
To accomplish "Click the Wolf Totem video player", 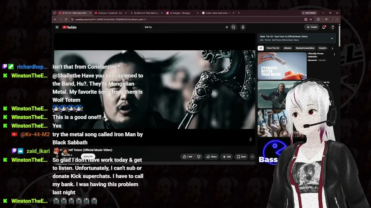I will point(155,90).
